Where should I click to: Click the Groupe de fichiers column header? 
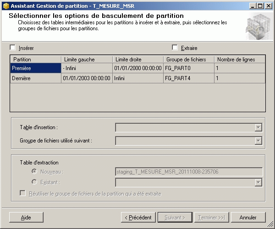pos(189,60)
